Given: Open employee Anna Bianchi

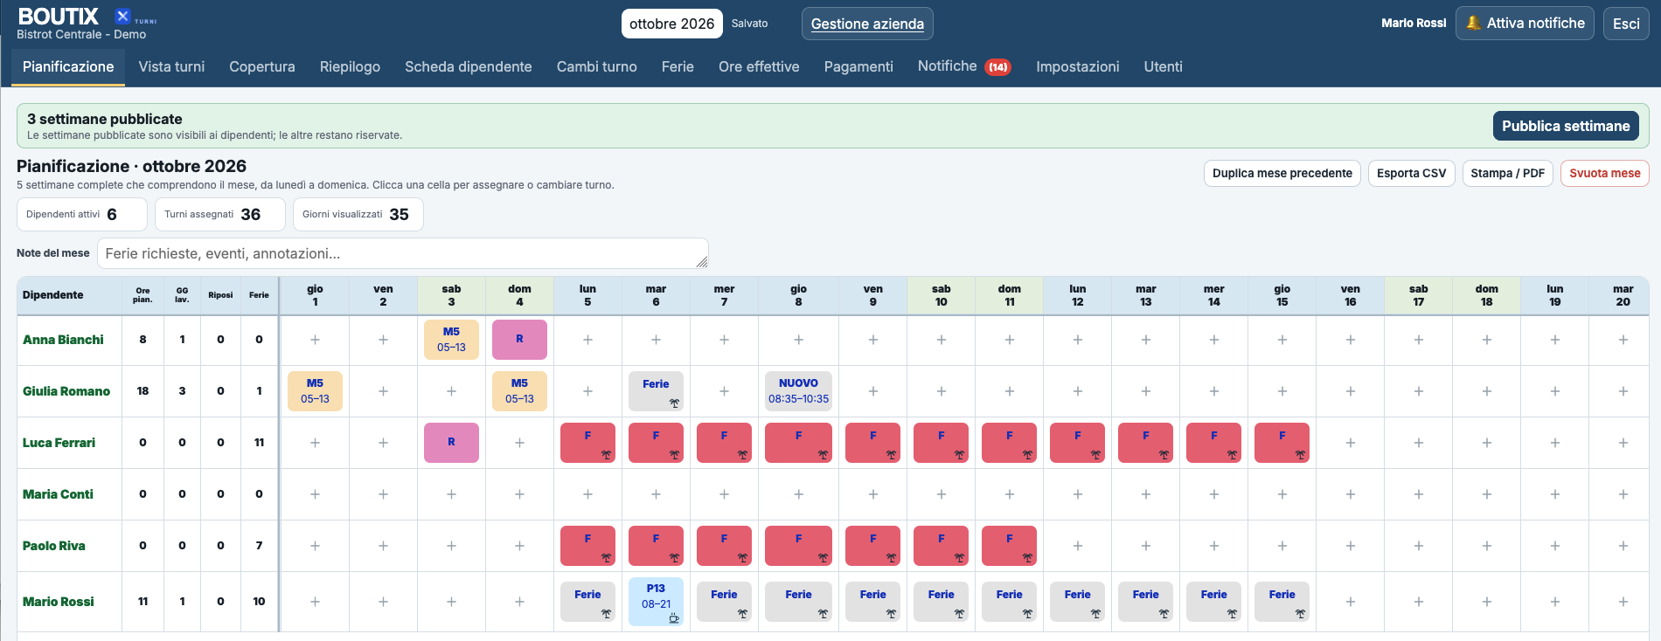Looking at the screenshot, I should click(63, 340).
